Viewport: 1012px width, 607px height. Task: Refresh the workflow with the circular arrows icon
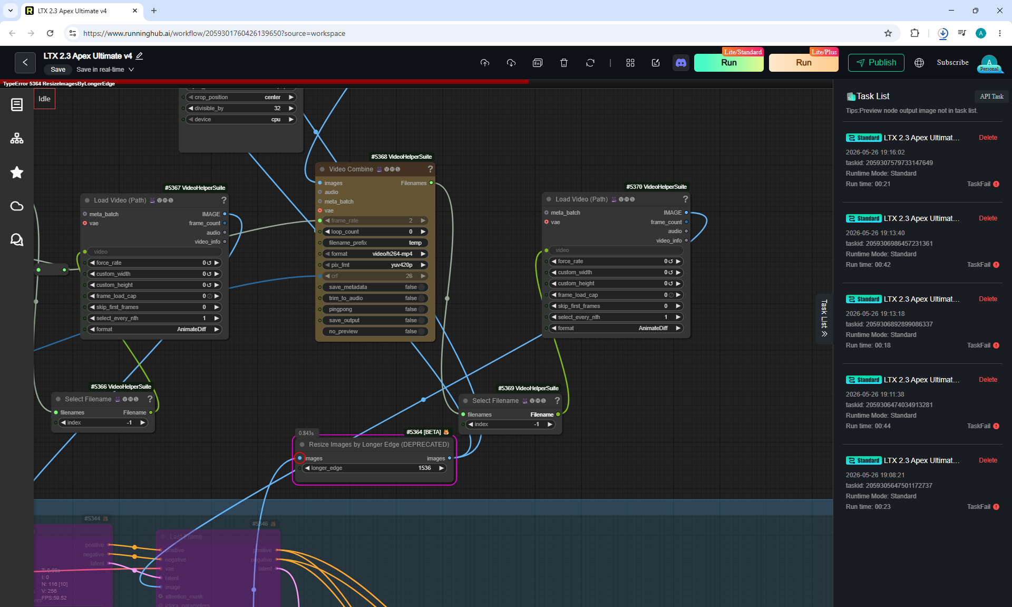(x=590, y=63)
